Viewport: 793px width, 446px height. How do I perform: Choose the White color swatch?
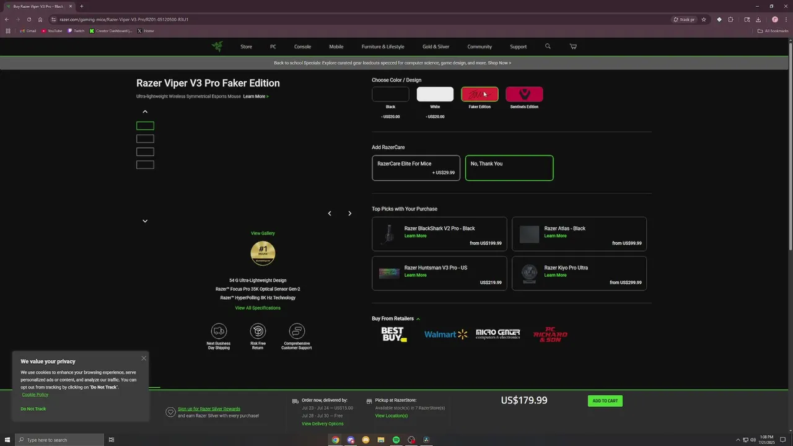(435, 94)
